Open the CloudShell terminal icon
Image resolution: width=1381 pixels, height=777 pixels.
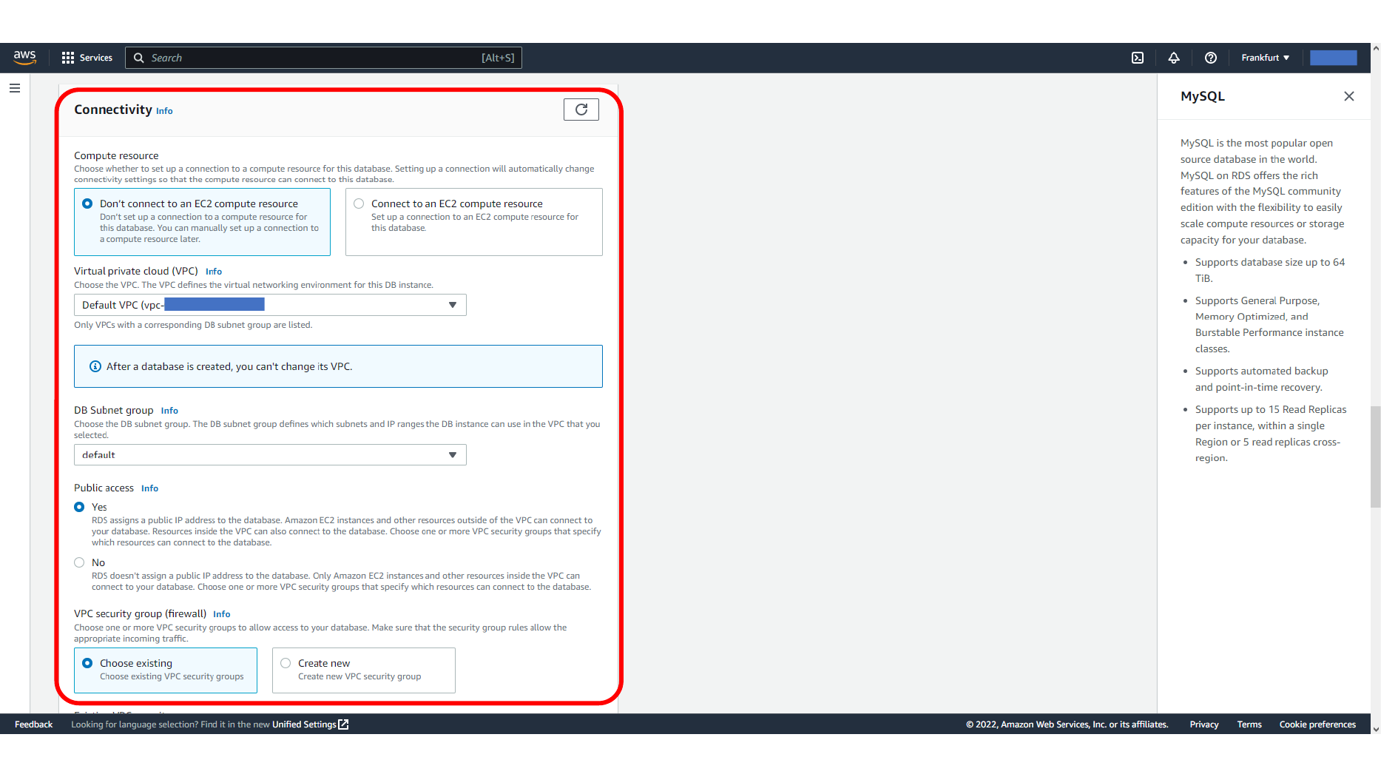pos(1138,58)
